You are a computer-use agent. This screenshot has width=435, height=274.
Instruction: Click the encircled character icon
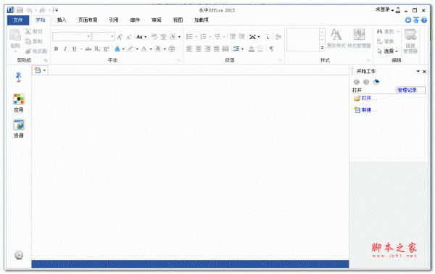tap(172, 49)
